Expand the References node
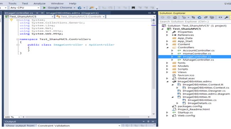 (x=167, y=35)
